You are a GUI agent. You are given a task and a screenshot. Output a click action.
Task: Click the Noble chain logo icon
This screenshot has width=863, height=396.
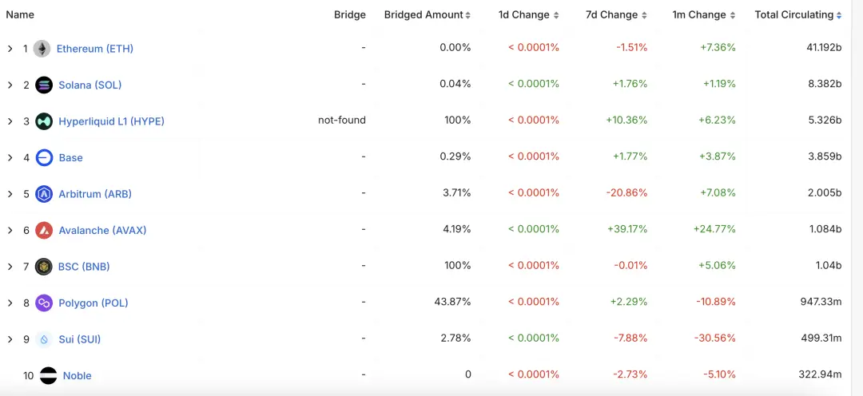click(x=49, y=375)
